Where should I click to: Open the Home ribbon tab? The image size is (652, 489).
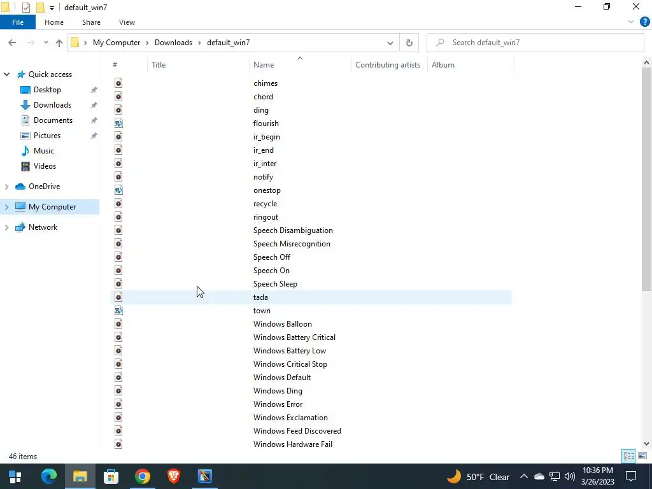pyautogui.click(x=54, y=22)
